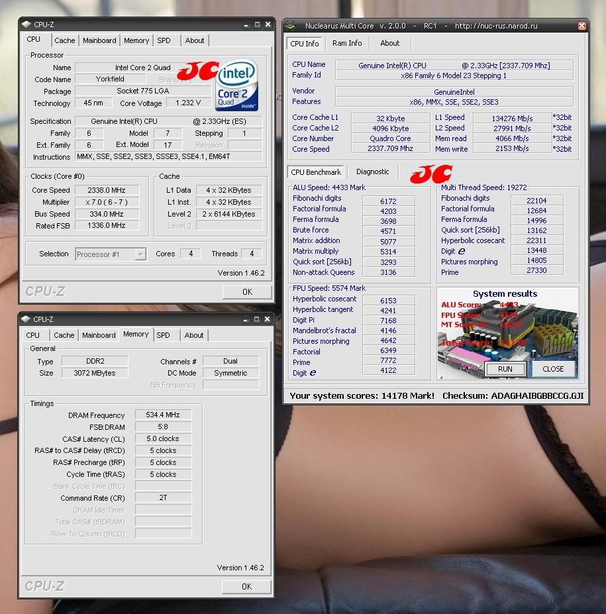Close the Nuclearus window with the X
This screenshot has height=614, width=606.
point(582,26)
